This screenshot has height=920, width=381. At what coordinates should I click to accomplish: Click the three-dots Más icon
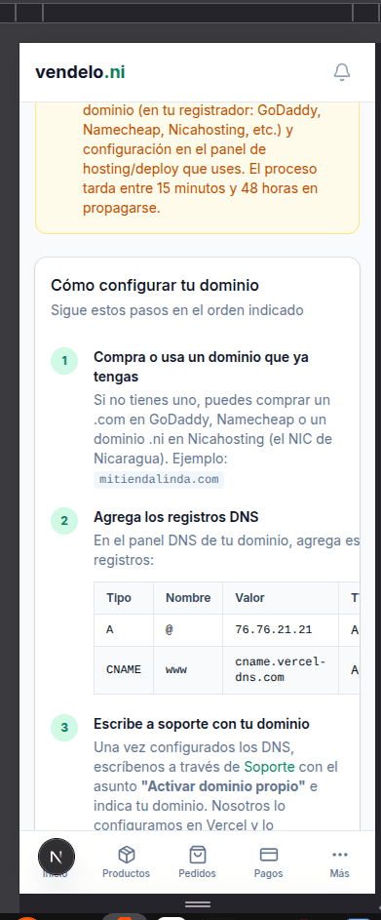click(339, 855)
